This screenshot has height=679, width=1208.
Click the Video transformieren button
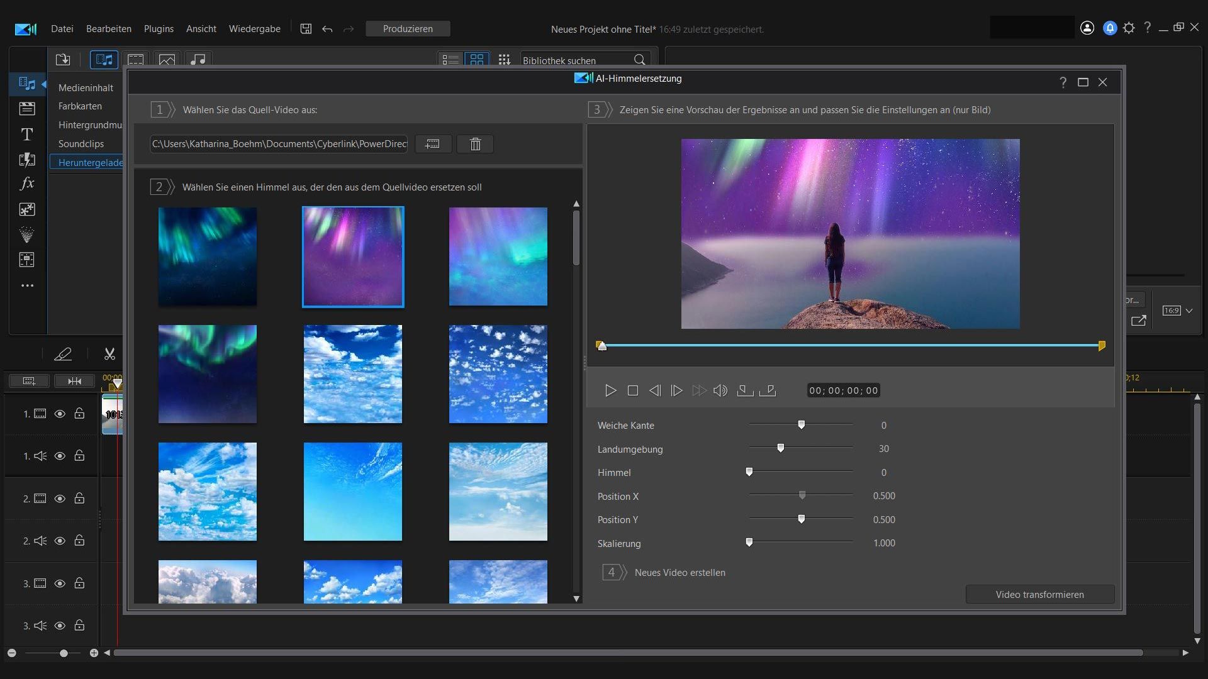(1039, 594)
